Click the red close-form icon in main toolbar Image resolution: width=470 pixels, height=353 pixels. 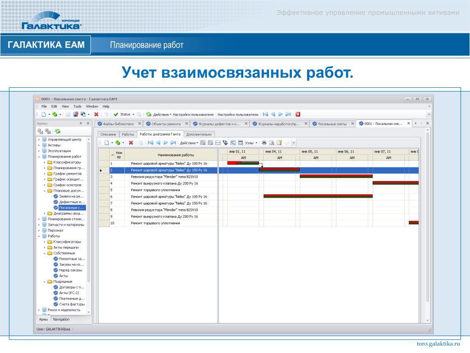[x=298, y=114]
